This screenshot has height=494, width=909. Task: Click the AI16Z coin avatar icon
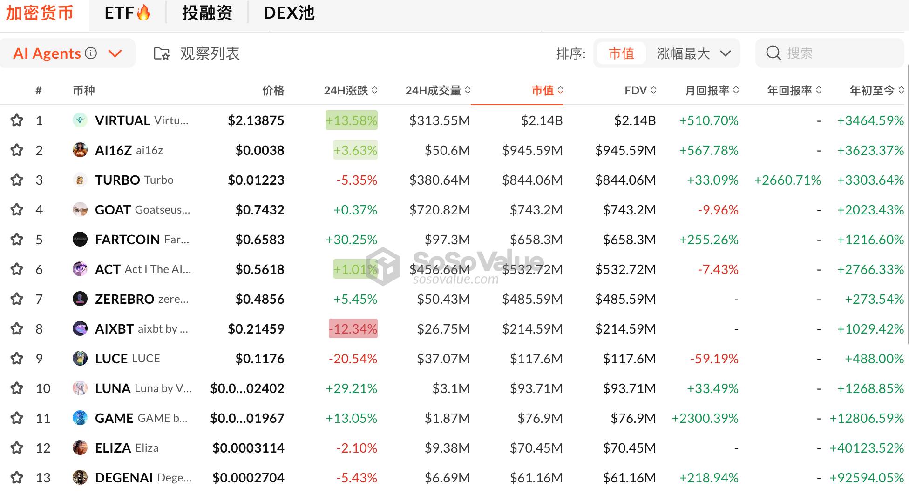[x=80, y=150]
